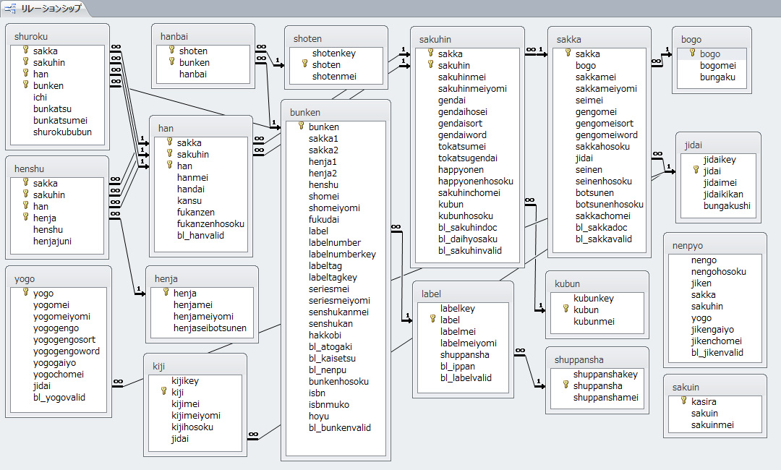Click the key icon beside henja in henja table
This screenshot has width=781, height=470.
click(166, 293)
